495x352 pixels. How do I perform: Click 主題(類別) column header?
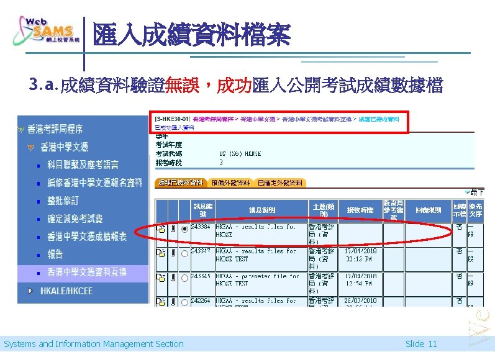(x=323, y=210)
